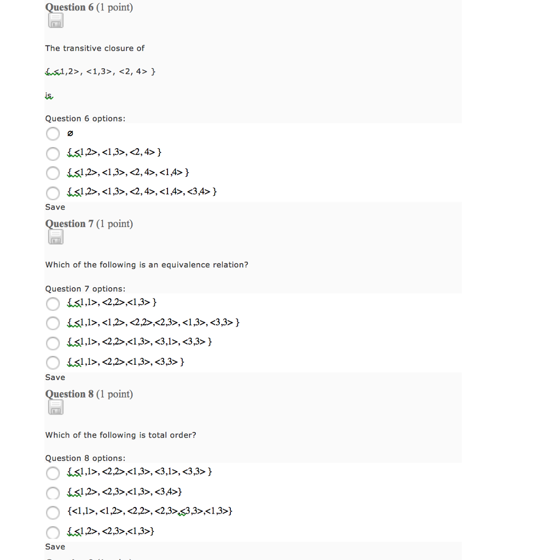
Task: Click the Question 8 heading
Action: pos(89,394)
